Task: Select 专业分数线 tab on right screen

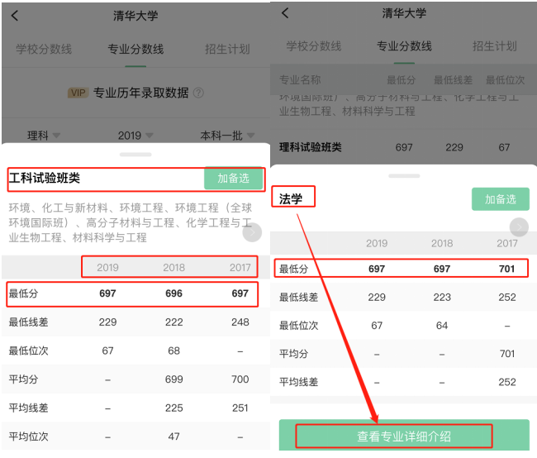Action: coord(404,46)
